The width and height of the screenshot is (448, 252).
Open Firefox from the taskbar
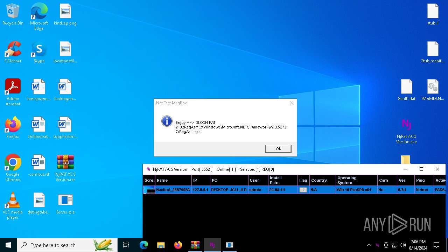tap(178, 245)
